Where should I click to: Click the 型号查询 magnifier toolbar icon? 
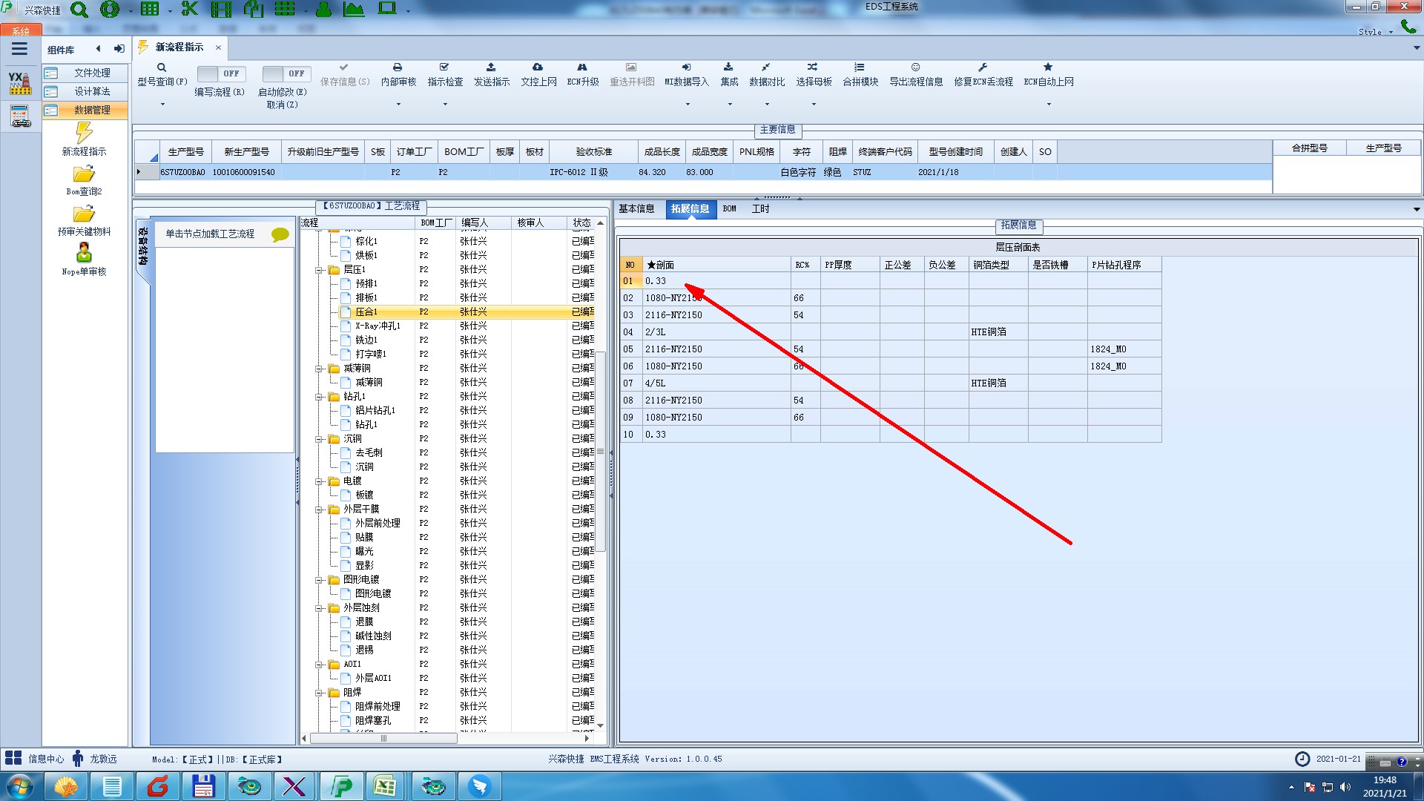(x=161, y=67)
